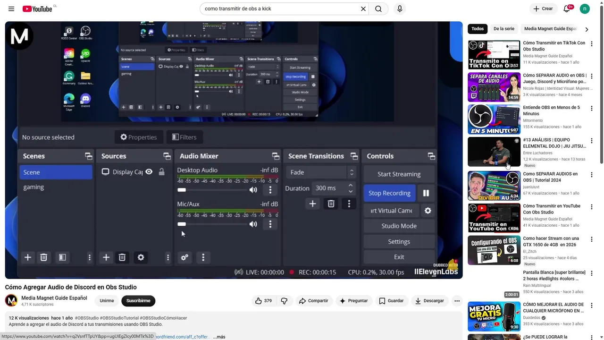Click the Entre Luchadores channel name
Image resolution: width=604 pixels, height=340 pixels.
click(x=537, y=153)
